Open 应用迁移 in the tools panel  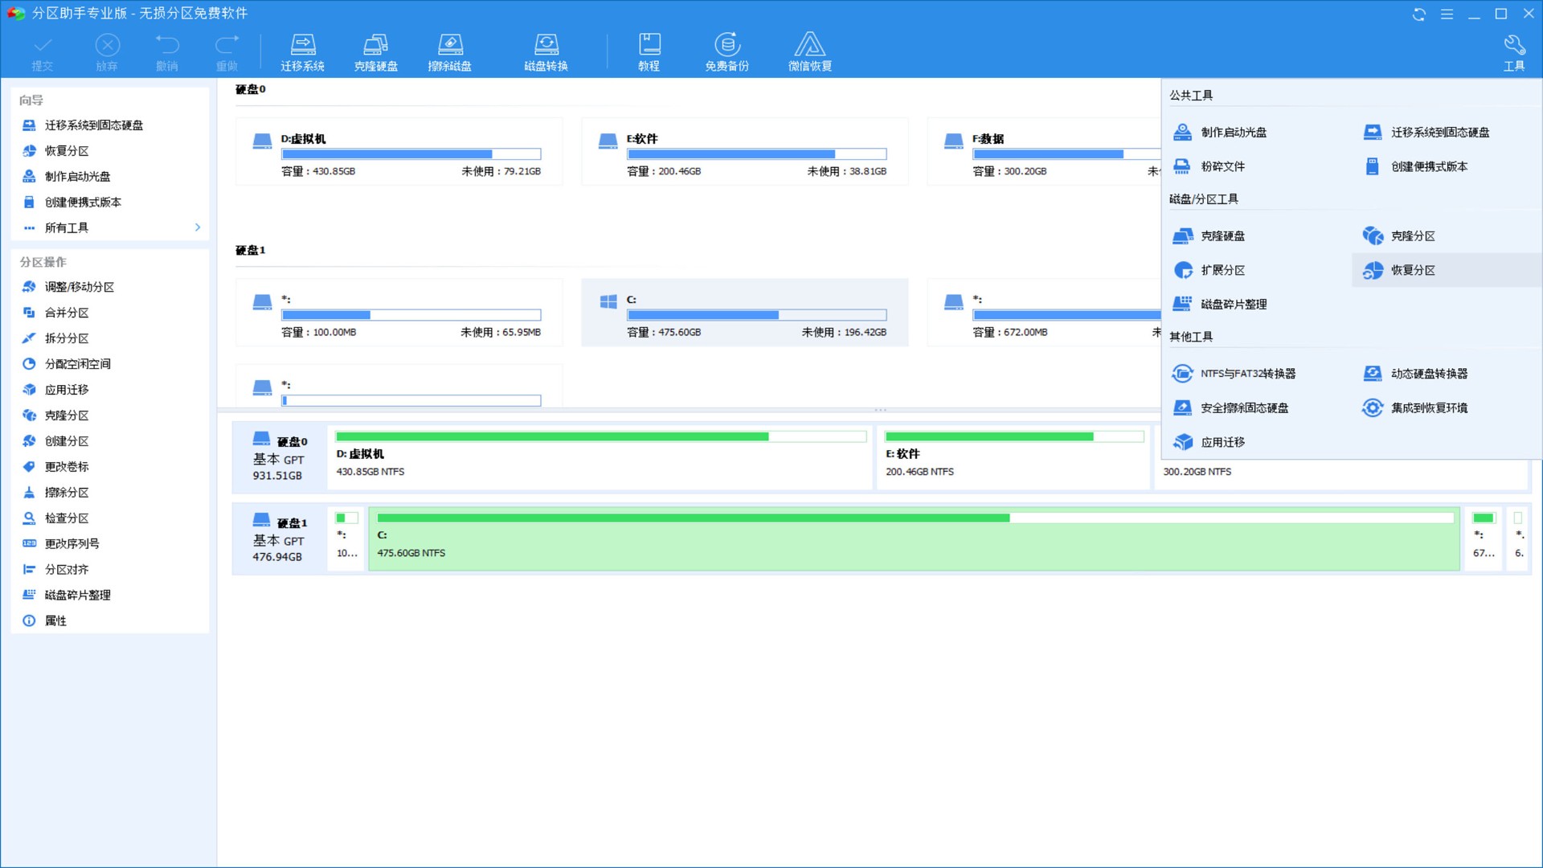1209,442
